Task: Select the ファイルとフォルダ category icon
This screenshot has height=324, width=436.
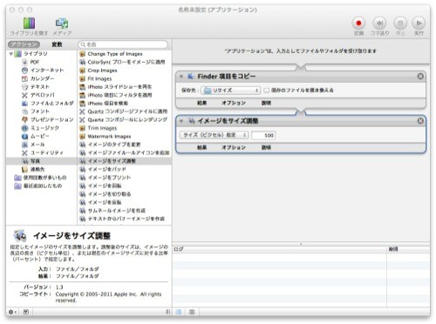Action: 25,104
